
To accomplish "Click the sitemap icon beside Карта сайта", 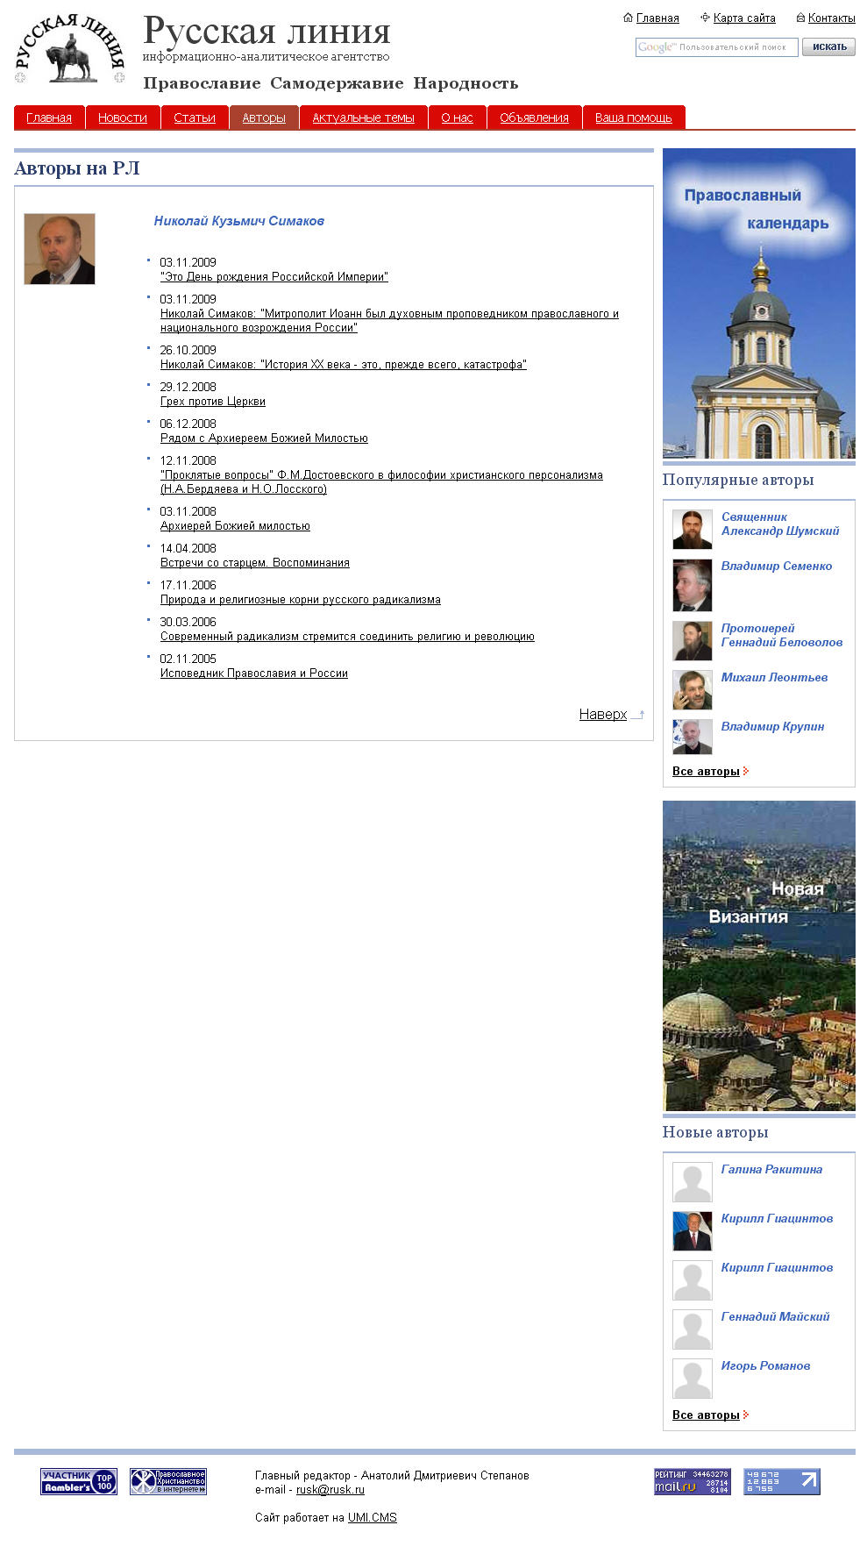I will pos(705,18).
